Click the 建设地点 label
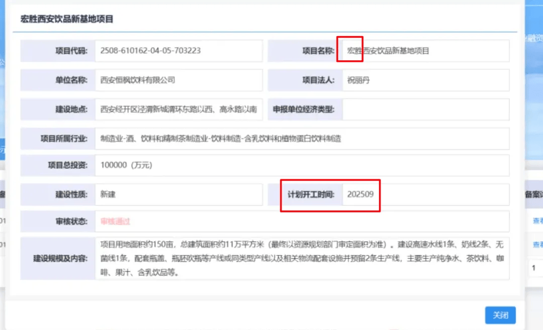This screenshot has width=543, height=330. [x=71, y=109]
